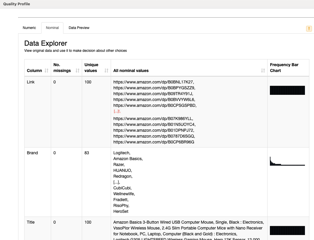Viewport: 314px width, 240px height.
Task: Click the yellow warning icon
Action: [309, 28]
